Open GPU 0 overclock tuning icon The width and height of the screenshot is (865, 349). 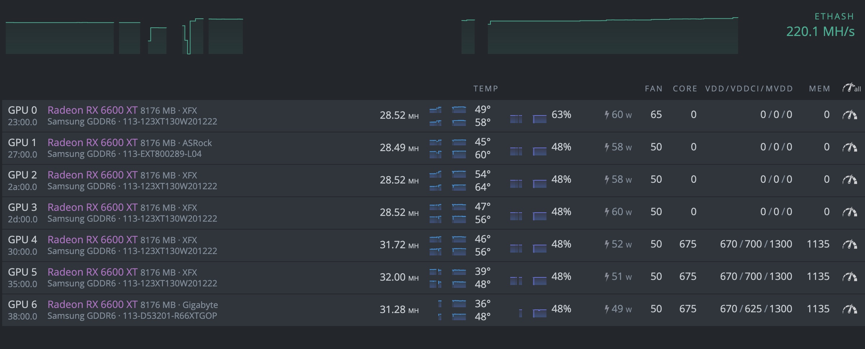pos(850,115)
